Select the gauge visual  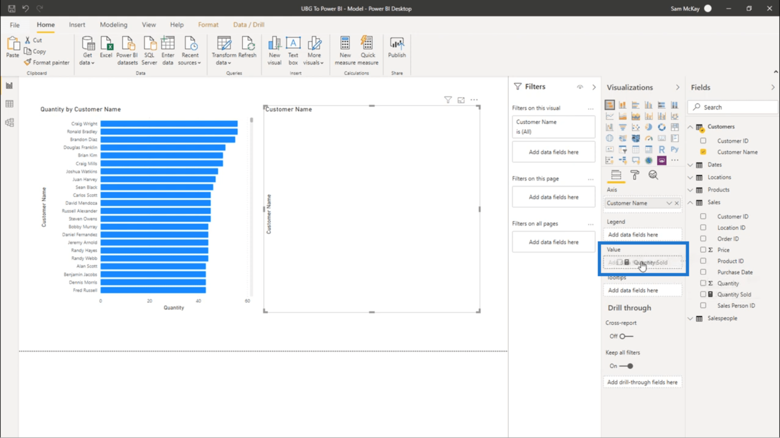click(649, 138)
